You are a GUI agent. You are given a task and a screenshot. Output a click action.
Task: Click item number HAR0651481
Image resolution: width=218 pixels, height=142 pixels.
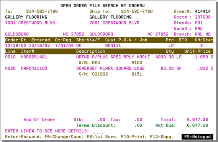pos(34,57)
